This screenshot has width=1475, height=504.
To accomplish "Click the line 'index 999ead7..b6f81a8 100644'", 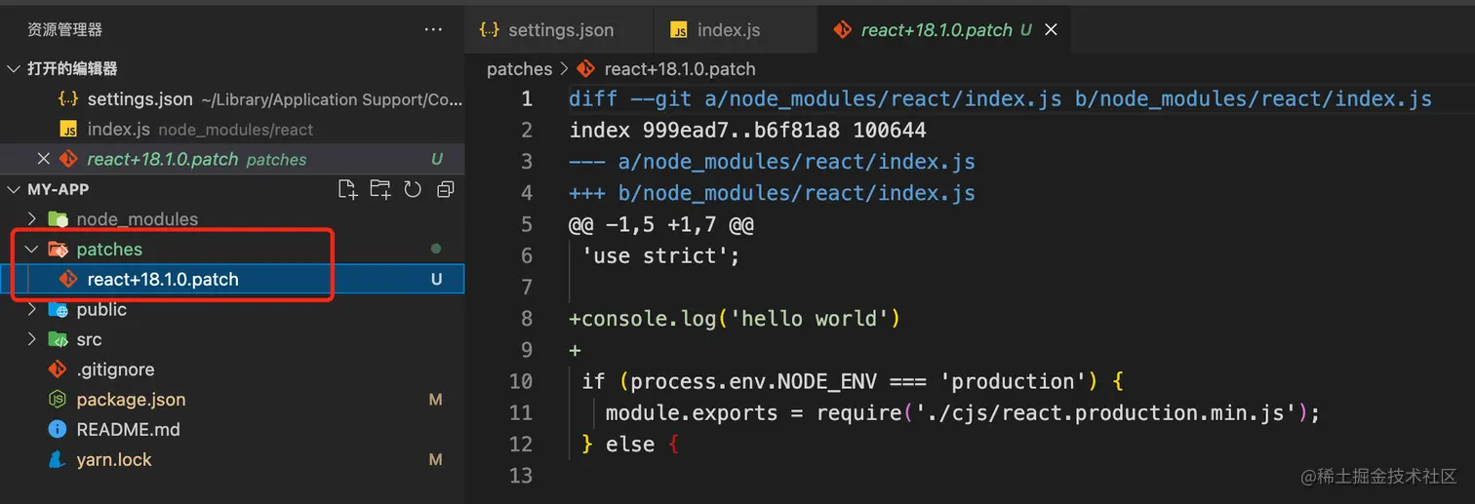I will (x=747, y=131).
